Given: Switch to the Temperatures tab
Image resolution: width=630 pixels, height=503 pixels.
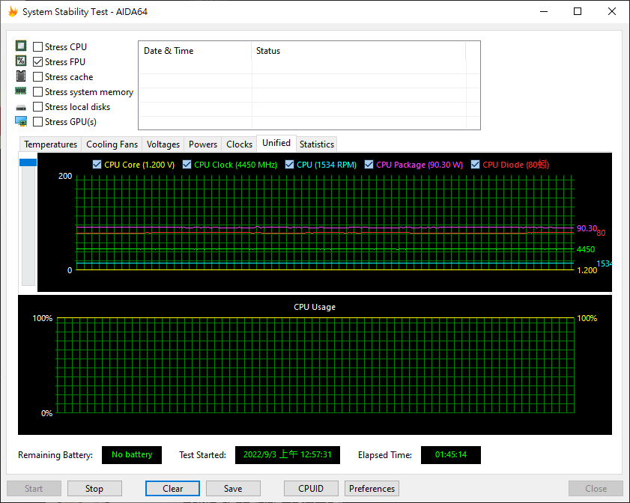Looking at the screenshot, I should coord(50,144).
